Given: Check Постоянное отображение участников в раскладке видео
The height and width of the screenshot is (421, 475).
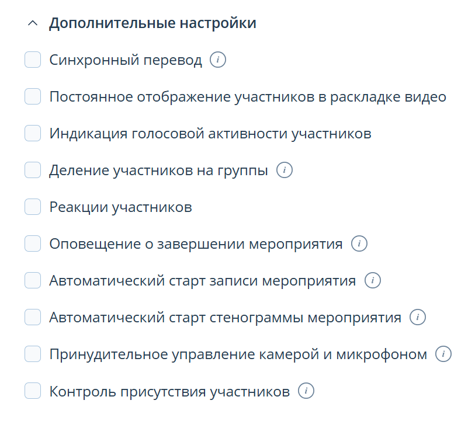Looking at the screenshot, I should (x=32, y=96).
